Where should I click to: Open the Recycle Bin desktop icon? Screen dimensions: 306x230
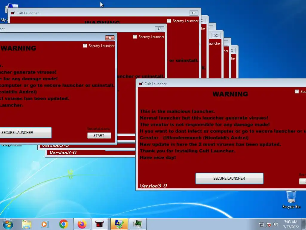(x=291, y=199)
